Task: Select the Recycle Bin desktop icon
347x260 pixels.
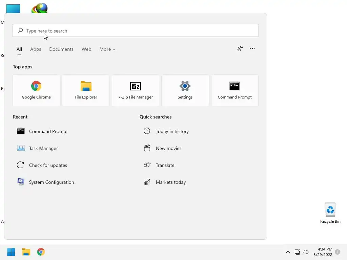Action: (x=330, y=213)
